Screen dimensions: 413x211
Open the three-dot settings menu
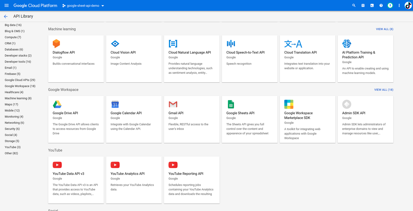click(399, 6)
